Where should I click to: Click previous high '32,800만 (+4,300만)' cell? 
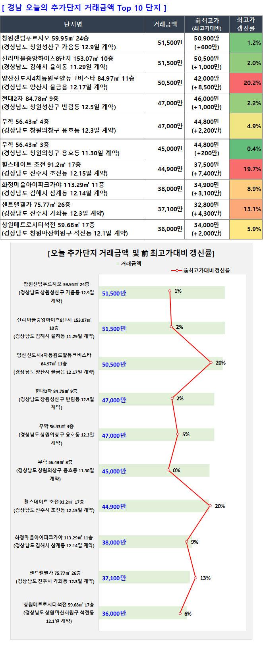coord(207,209)
